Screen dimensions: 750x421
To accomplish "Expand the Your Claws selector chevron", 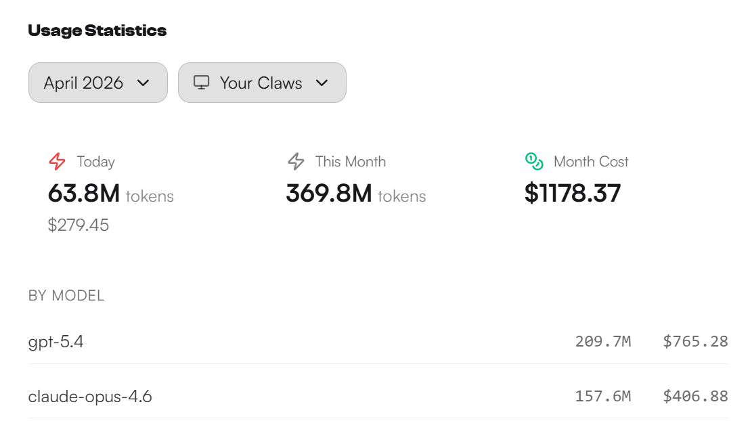I will [322, 83].
